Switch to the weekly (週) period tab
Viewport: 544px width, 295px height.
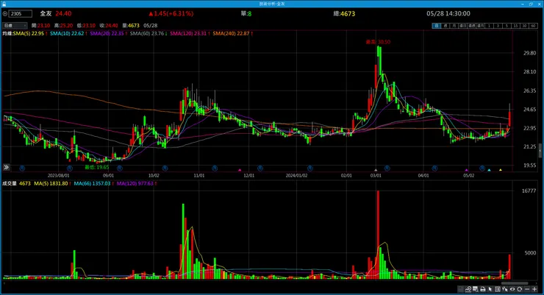pyautogui.click(x=445, y=26)
